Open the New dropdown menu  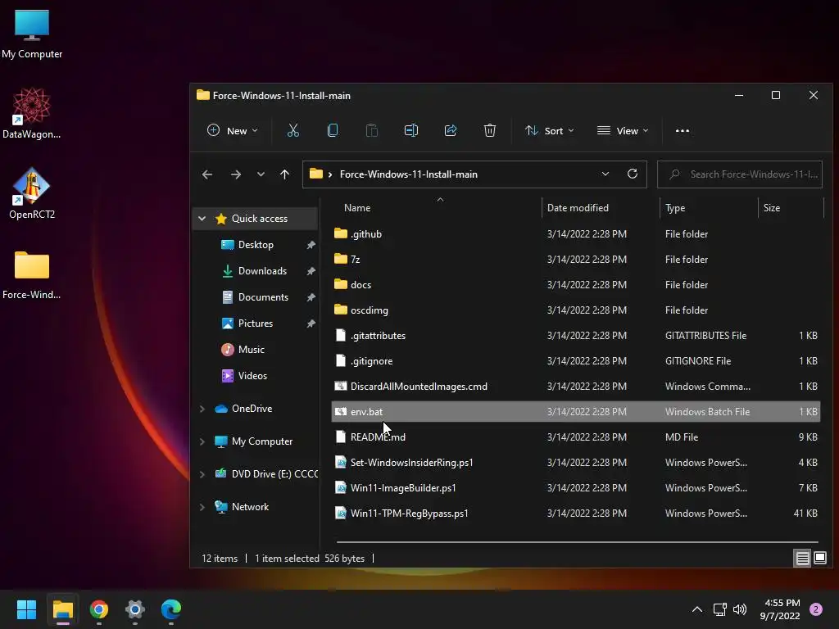233,130
